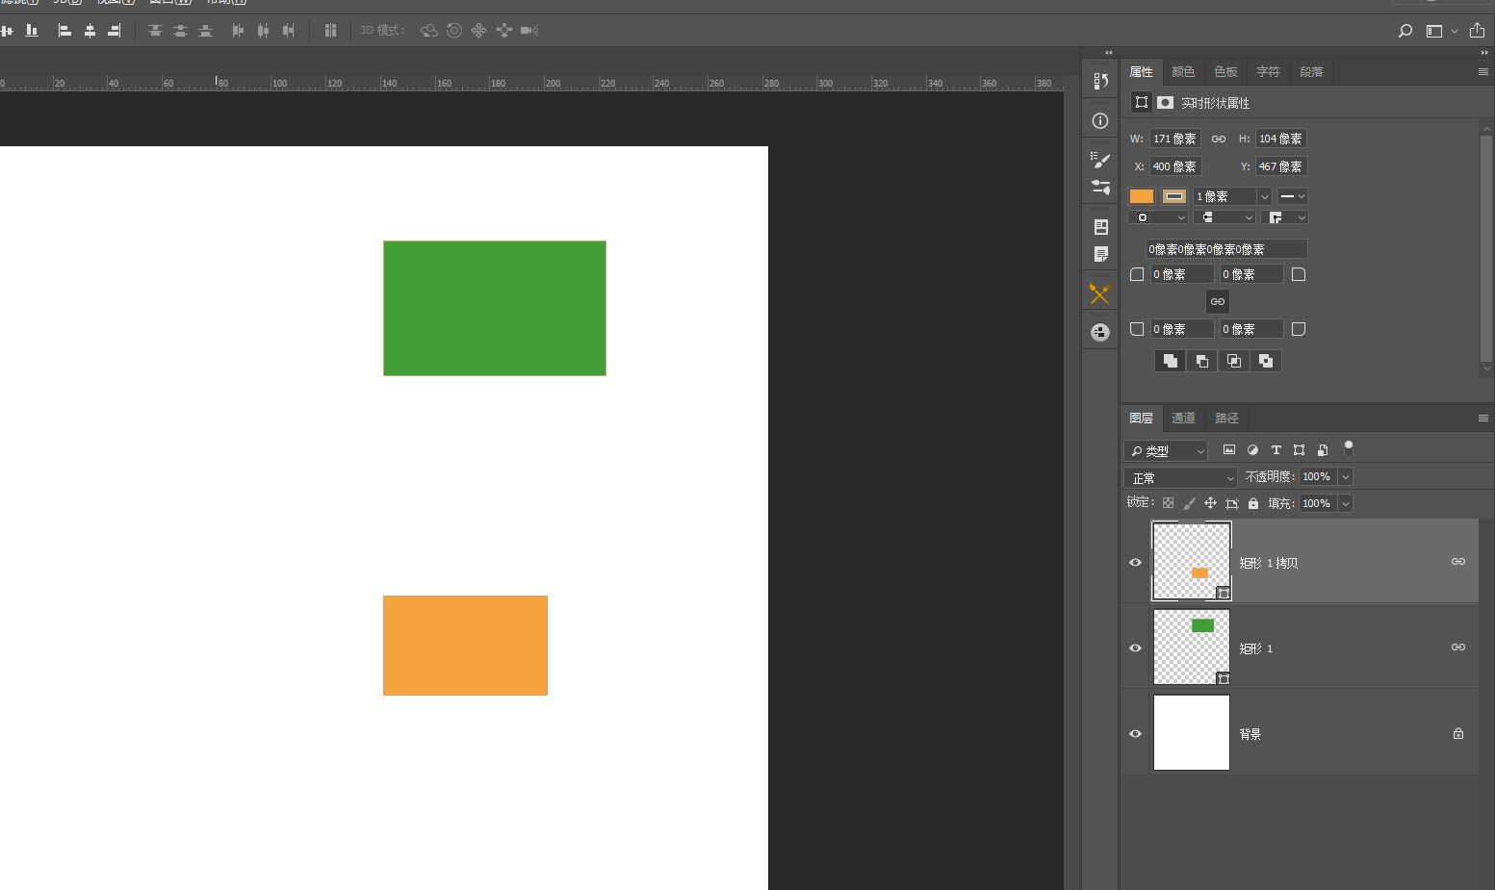Switch to the 色板 tab
The height and width of the screenshot is (890, 1495).
coord(1225,72)
